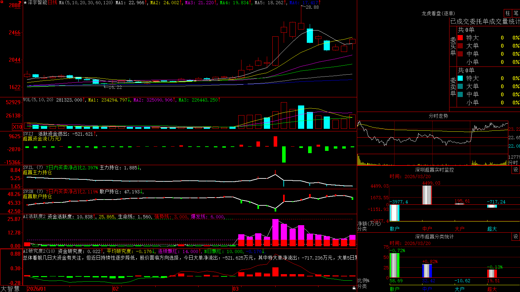Click the 柱 bar-mode button
520x292 pixels.
[508, 13]
